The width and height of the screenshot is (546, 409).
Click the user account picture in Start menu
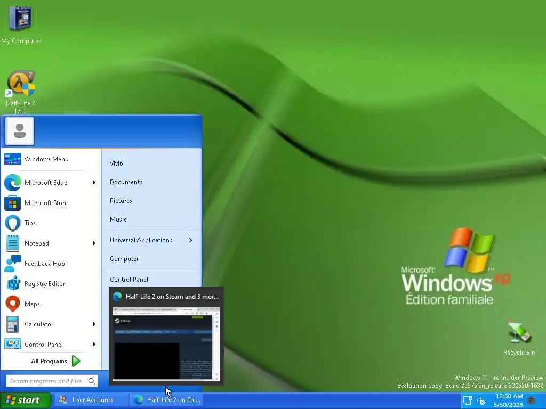tap(20, 131)
